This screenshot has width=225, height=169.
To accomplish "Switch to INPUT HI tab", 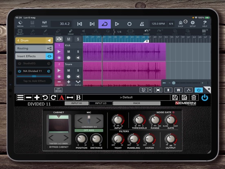I will click(77, 103).
